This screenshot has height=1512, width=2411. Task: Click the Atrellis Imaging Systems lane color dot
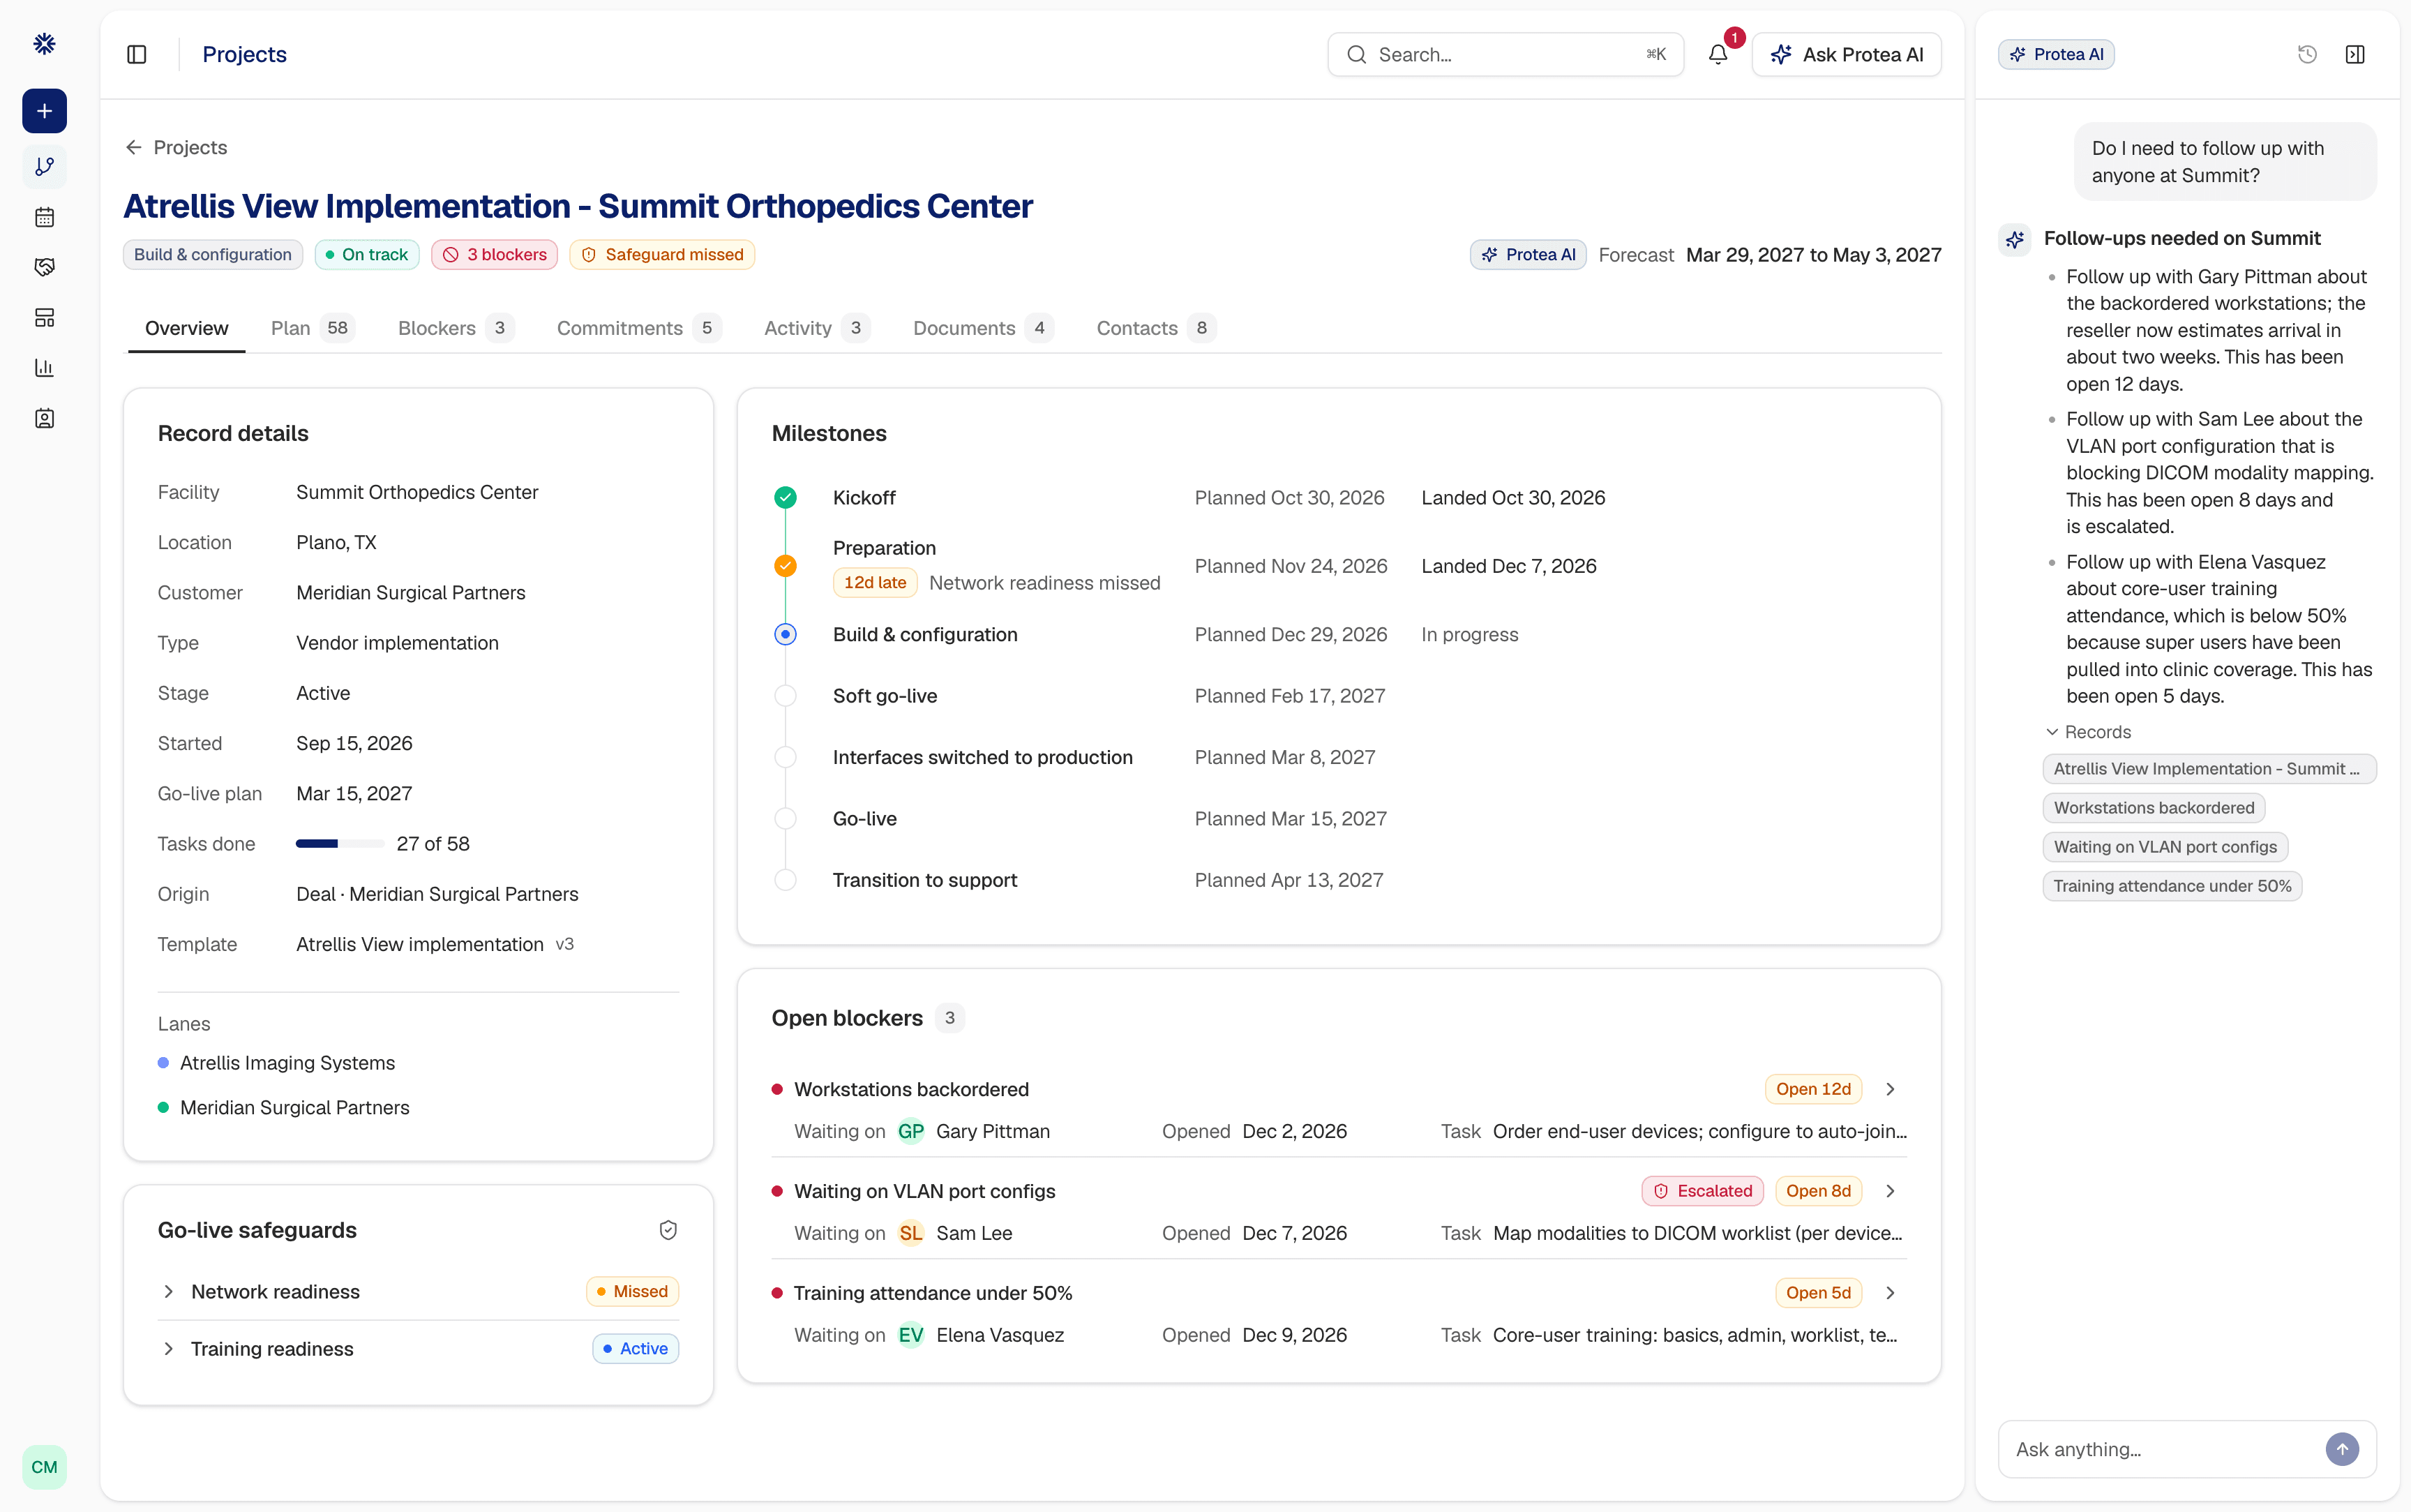coord(164,1063)
